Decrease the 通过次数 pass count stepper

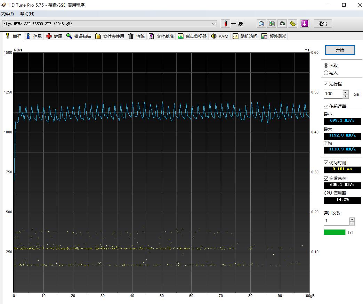tap(352, 223)
